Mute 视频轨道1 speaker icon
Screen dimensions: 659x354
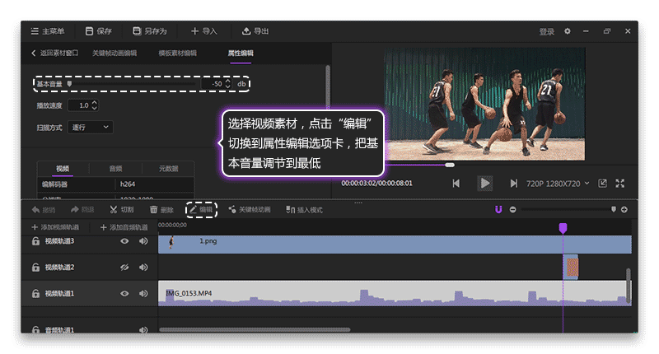143,294
